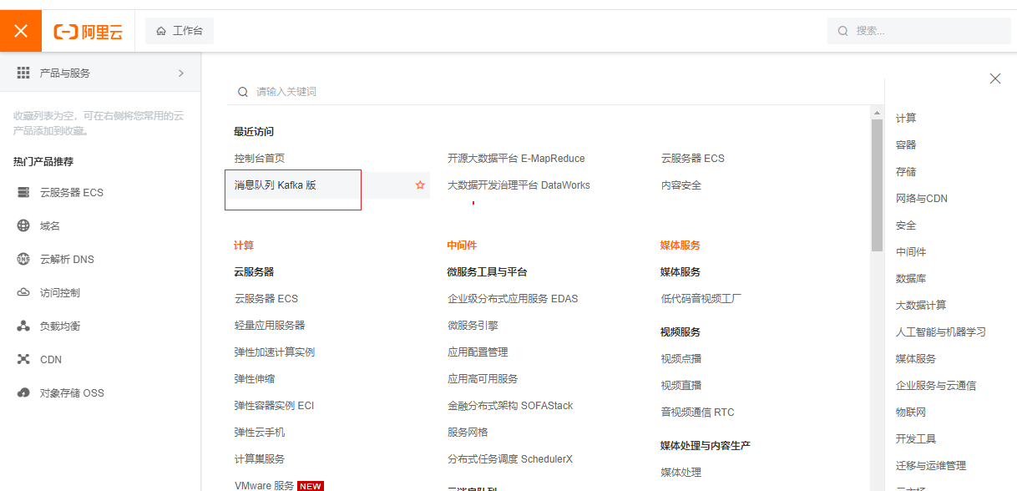Jump to 迁移与运维管理 category
The image size is (1017, 491).
click(931, 466)
